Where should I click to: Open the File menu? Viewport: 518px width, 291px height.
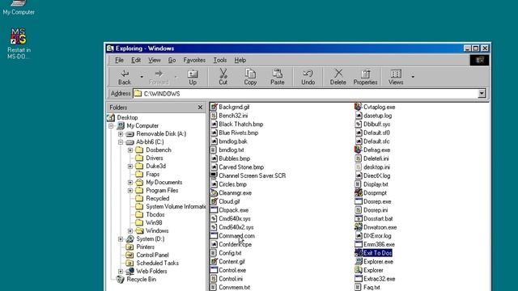119,60
